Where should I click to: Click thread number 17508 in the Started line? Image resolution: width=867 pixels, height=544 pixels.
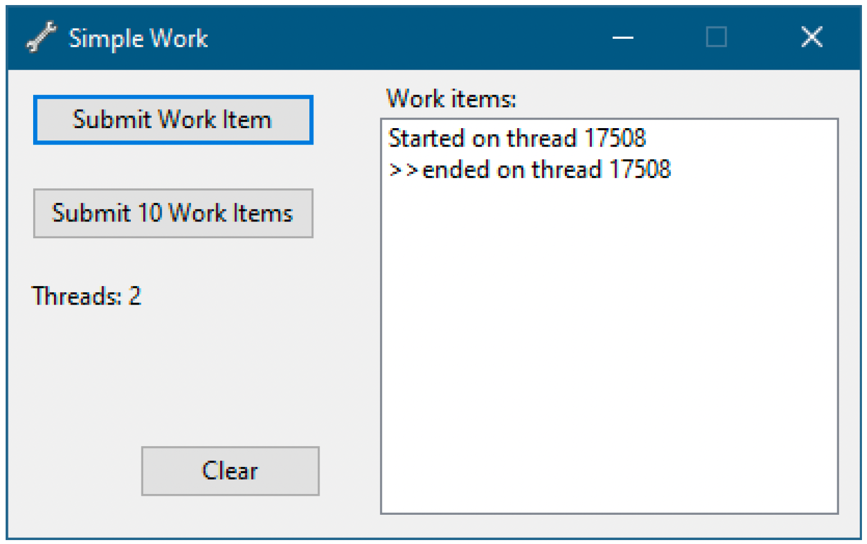tap(615, 138)
